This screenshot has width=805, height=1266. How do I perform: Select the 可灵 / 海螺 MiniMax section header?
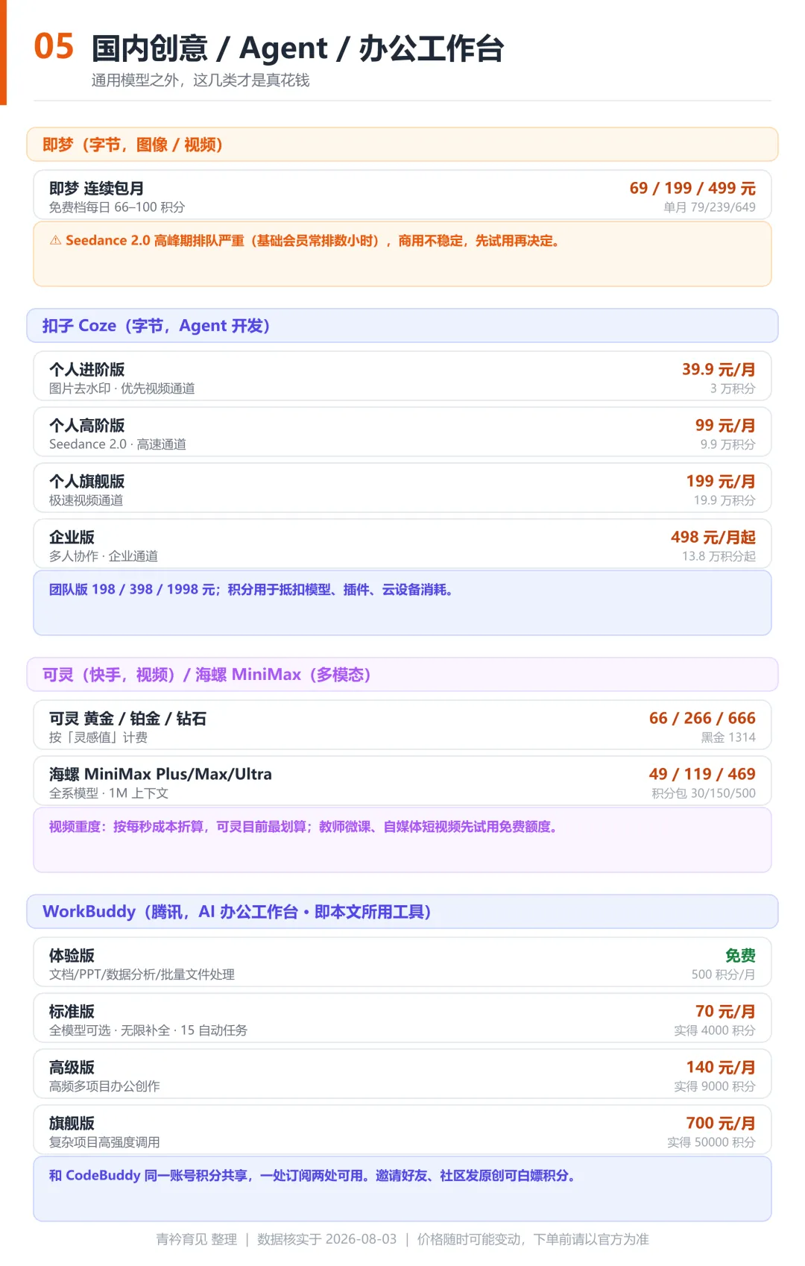coord(402,675)
